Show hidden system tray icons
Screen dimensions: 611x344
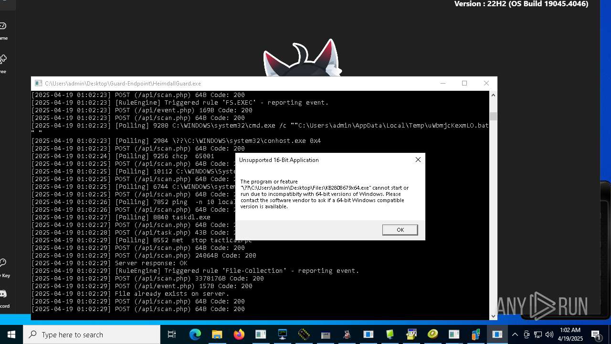pos(515,334)
